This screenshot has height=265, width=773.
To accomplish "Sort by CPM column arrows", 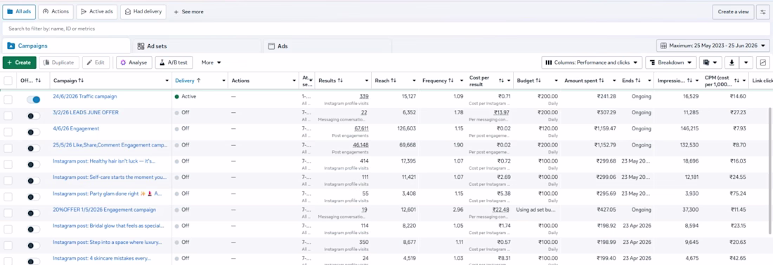I will (736, 80).
